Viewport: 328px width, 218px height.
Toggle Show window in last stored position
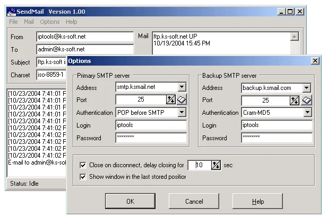tap(82, 177)
